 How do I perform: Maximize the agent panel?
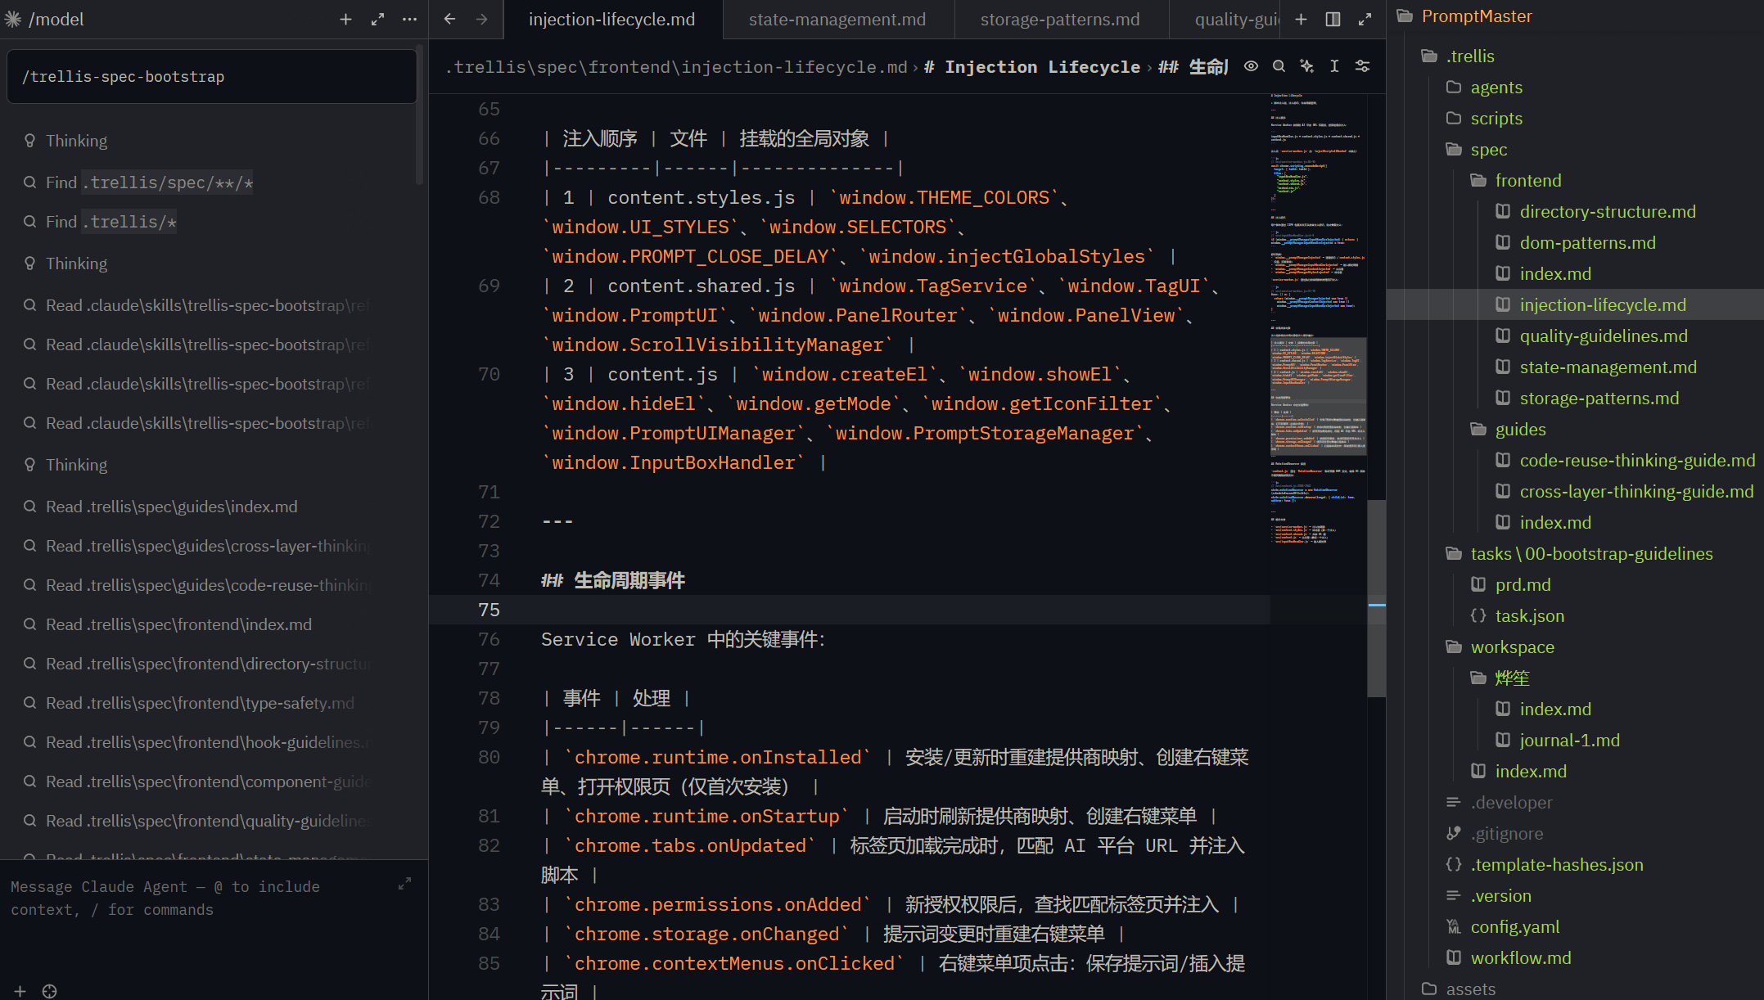(x=377, y=19)
